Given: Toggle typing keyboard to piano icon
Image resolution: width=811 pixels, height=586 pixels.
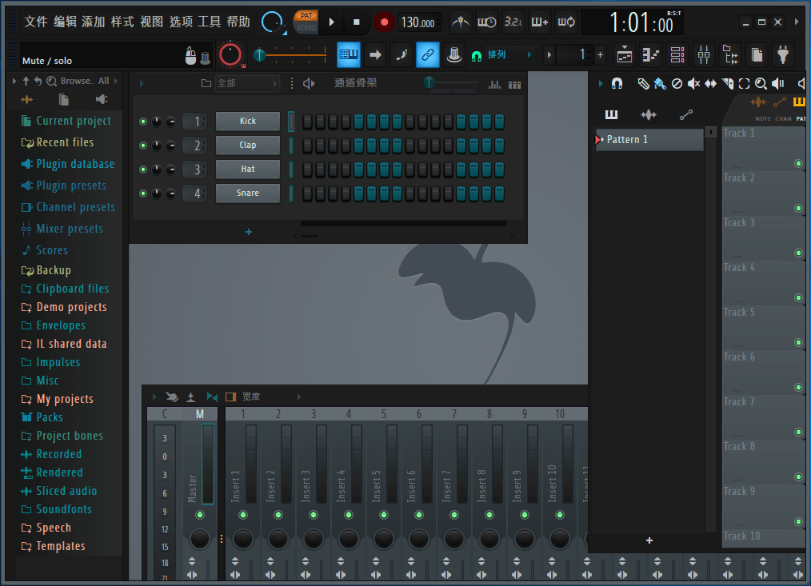Looking at the screenshot, I should pyautogui.click(x=349, y=54).
